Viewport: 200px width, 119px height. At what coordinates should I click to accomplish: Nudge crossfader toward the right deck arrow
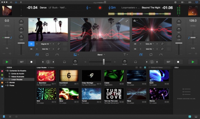click(x=115, y=62)
